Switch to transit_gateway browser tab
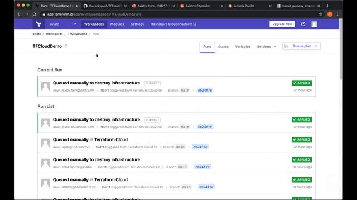Image resolution: width=357 pixels, height=200 pixels. [298, 6]
